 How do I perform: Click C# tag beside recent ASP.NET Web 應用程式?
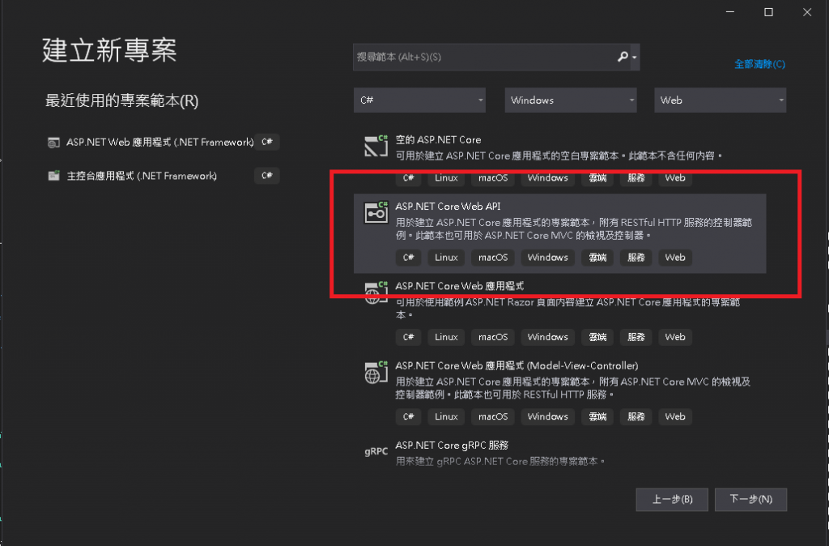[x=267, y=142]
